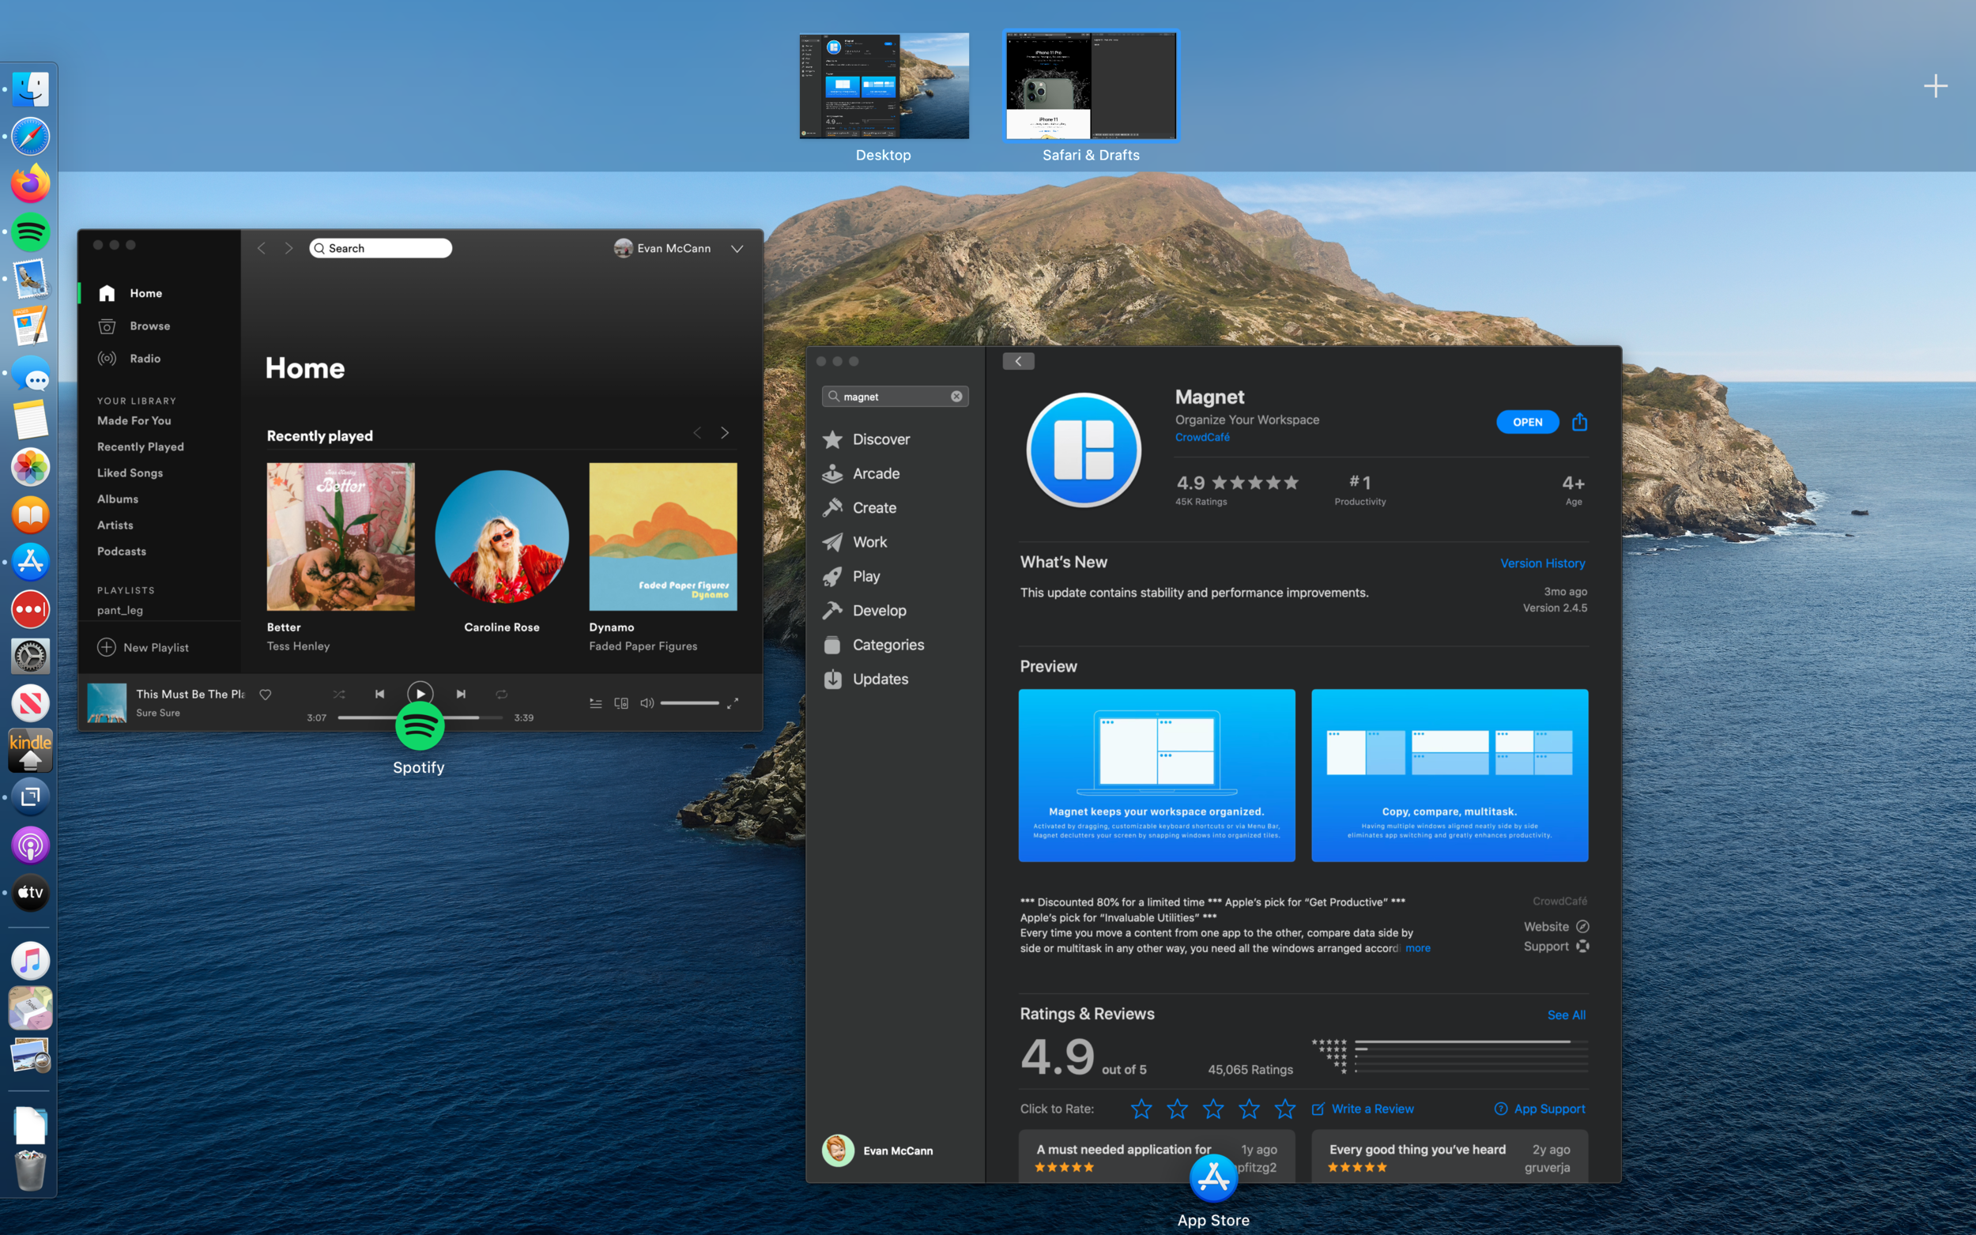
Task: Expand Evan McCann account dropdown in Spotify
Action: [x=737, y=248]
